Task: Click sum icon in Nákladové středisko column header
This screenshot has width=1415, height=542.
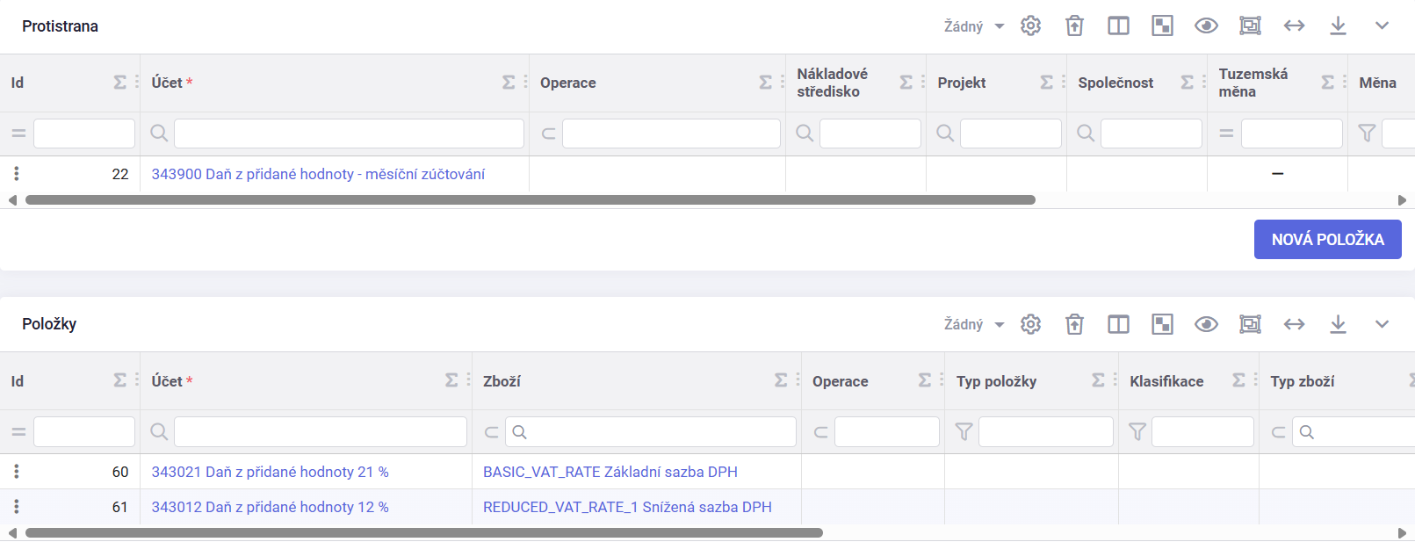Action: click(906, 83)
